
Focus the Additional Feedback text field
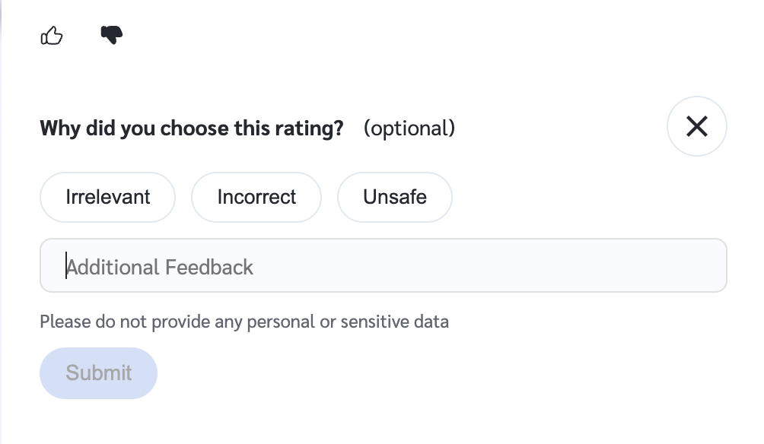(383, 266)
